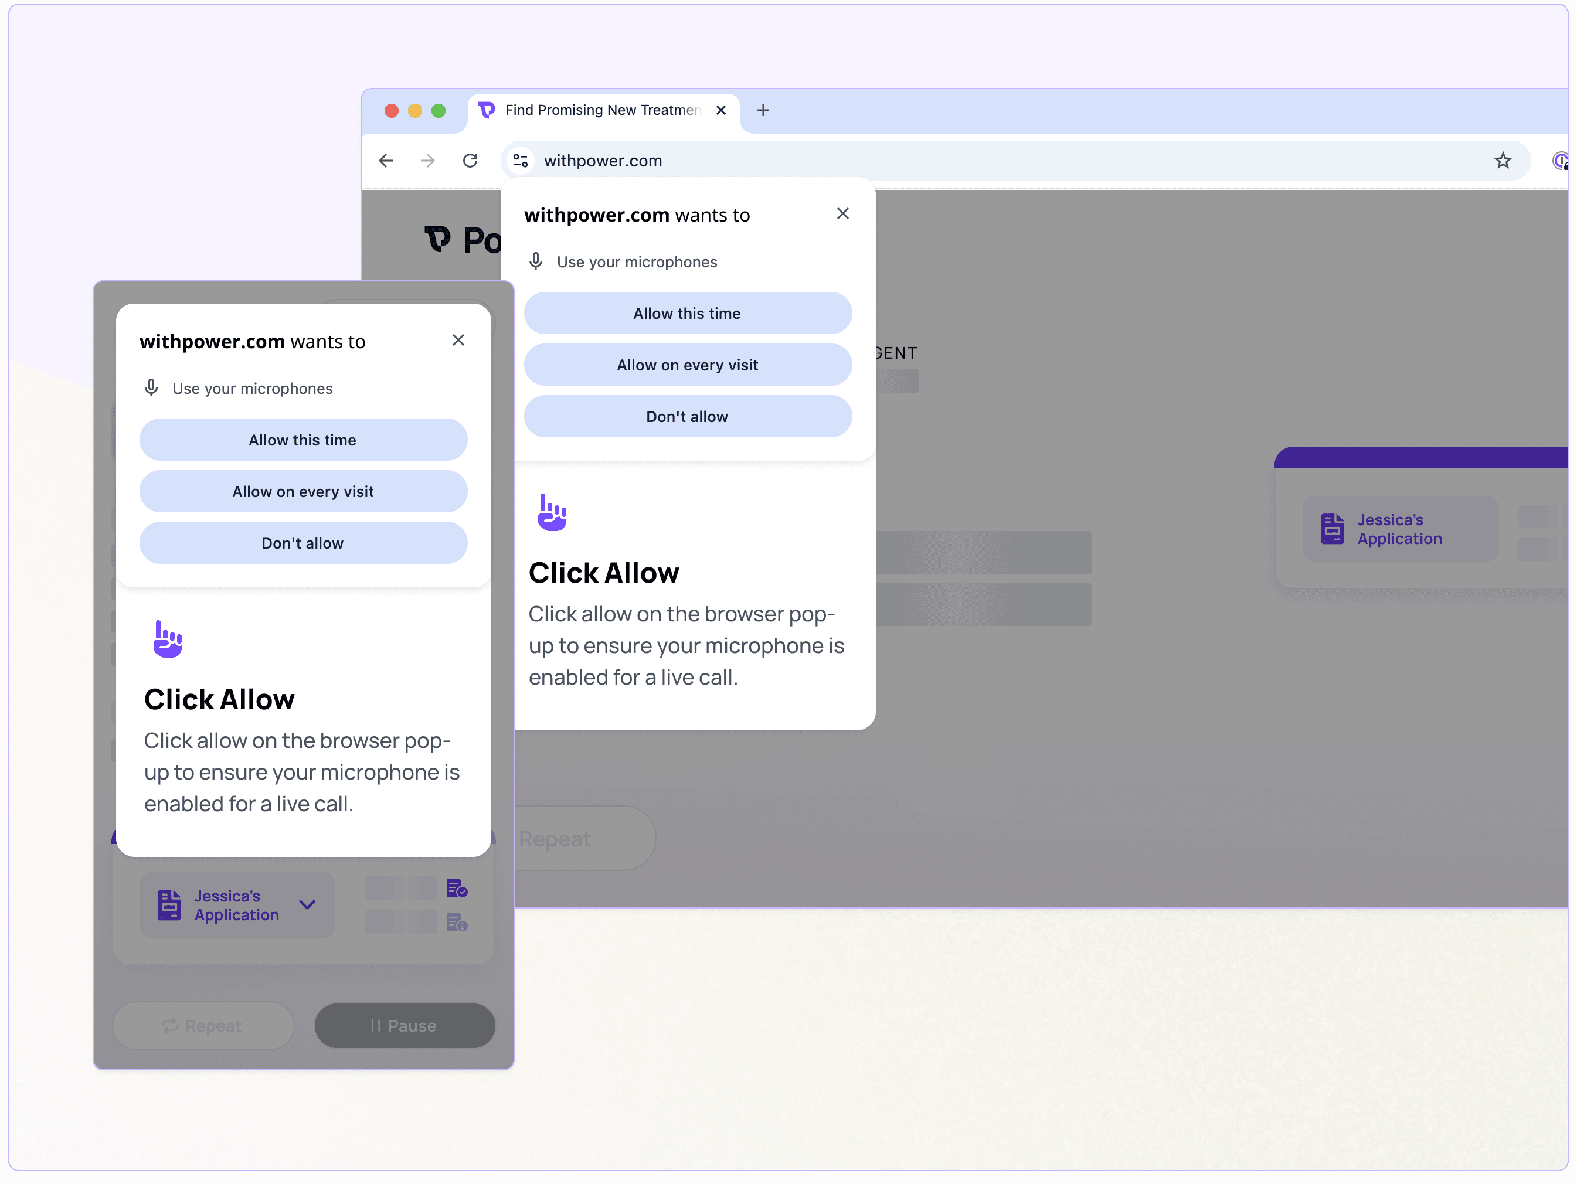Click Don't allow in browser popup
The image size is (1577, 1184).
(687, 417)
